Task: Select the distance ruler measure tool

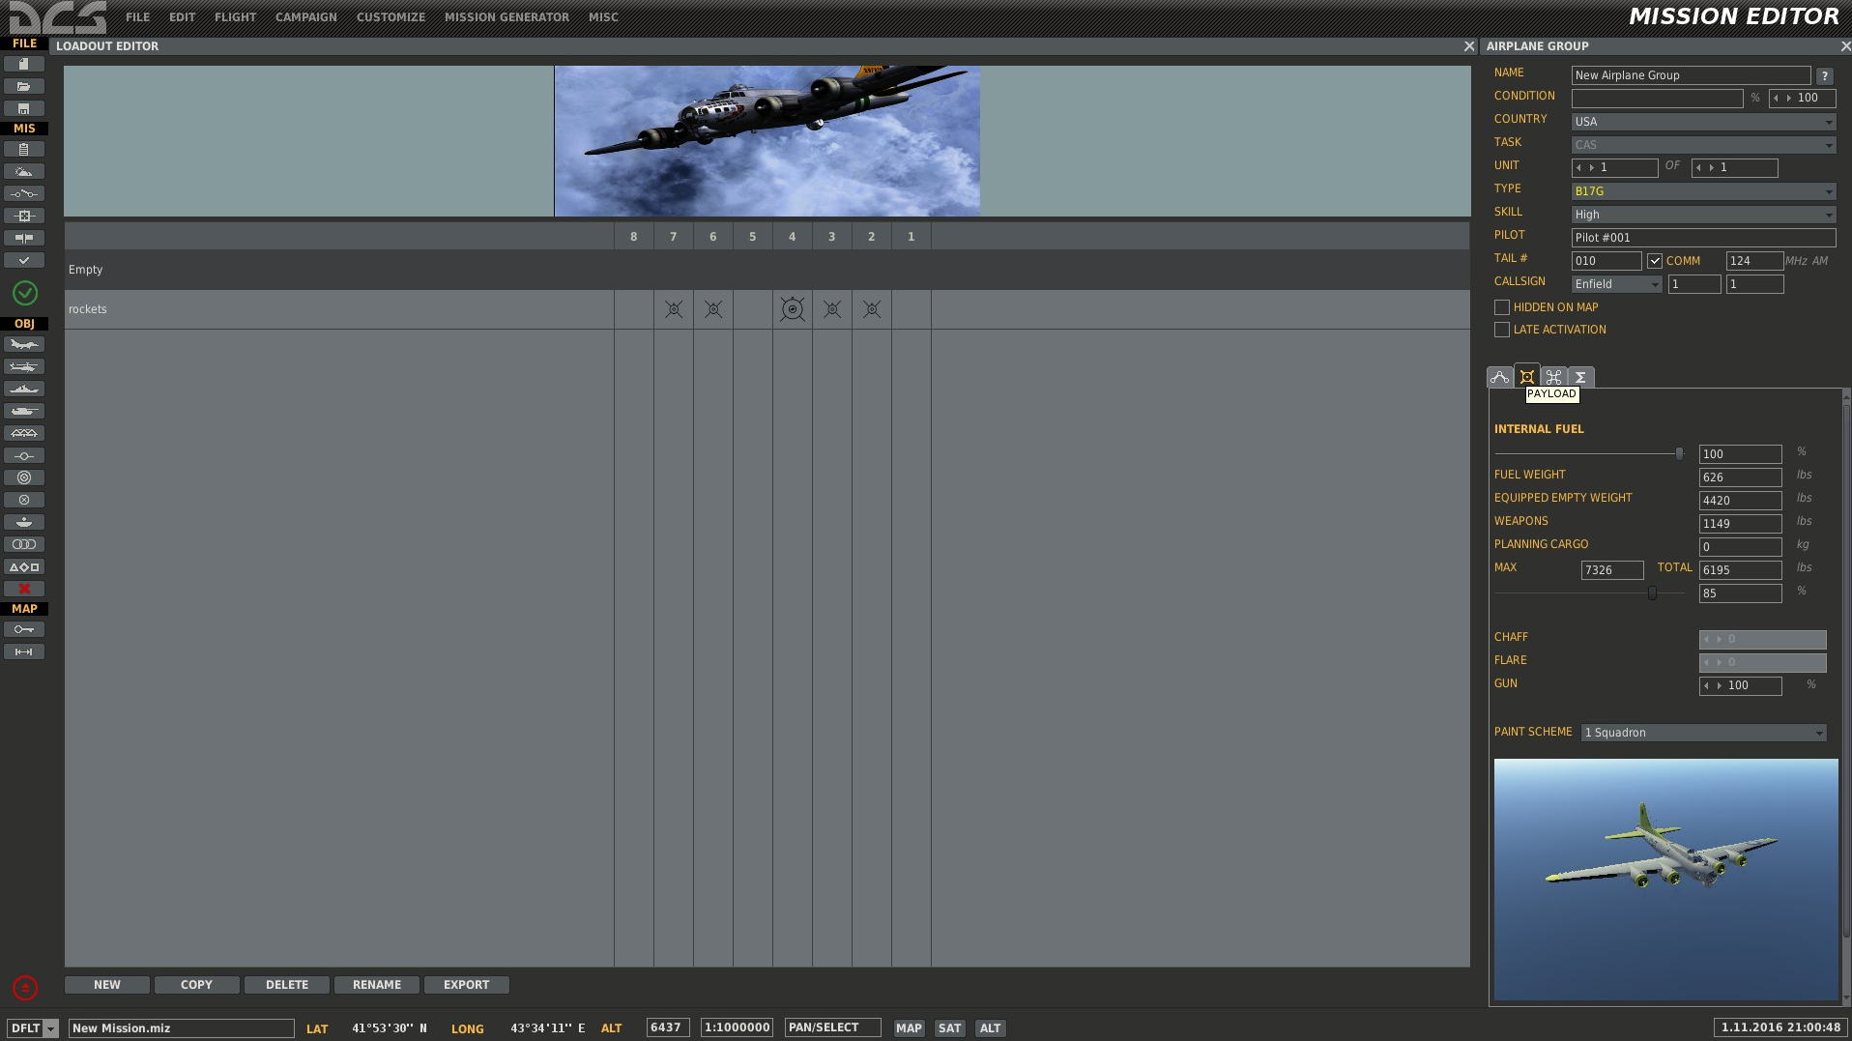Action: click(x=24, y=651)
